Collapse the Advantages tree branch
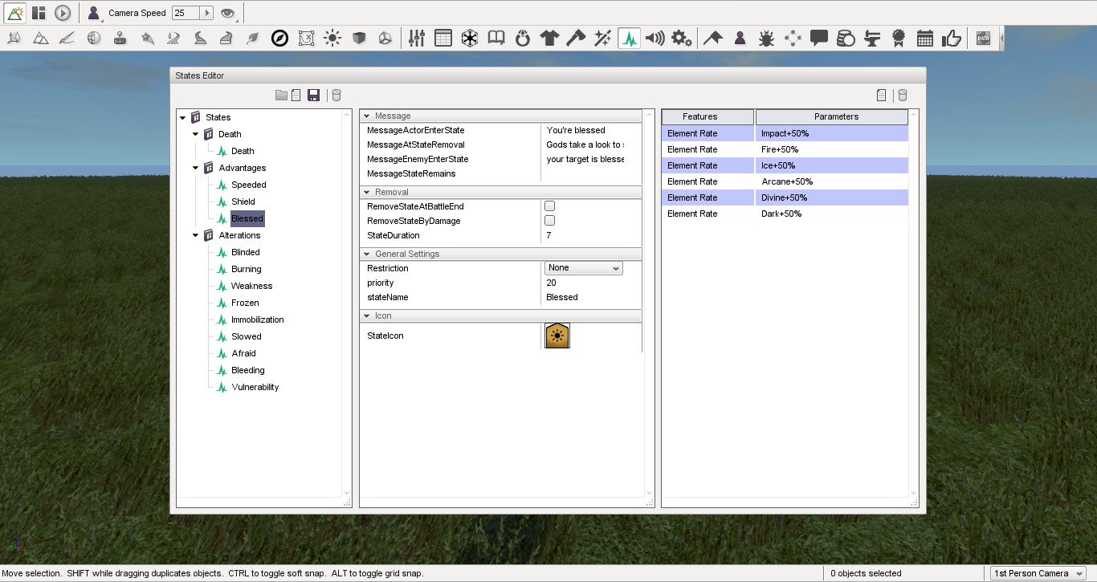Image resolution: width=1097 pixels, height=582 pixels. point(194,168)
